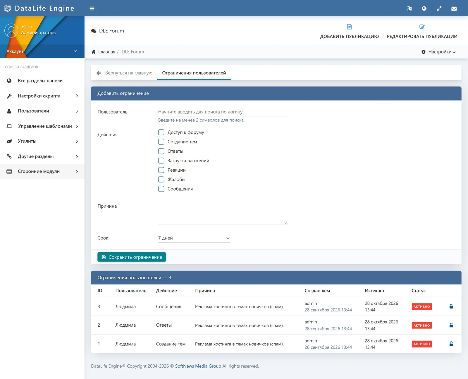Open Все разделы панели menu item

coord(42,81)
